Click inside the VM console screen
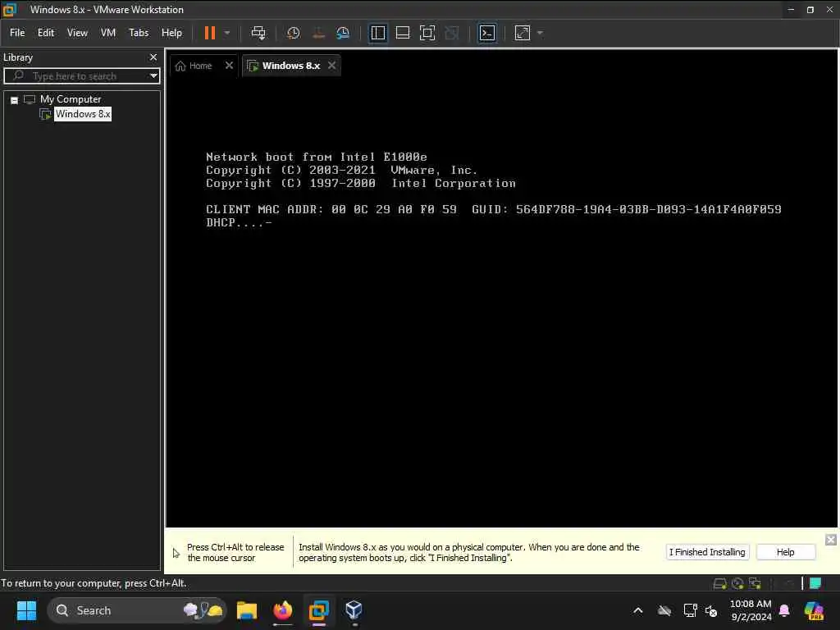Viewport: 840px width, 630px height. (x=501, y=303)
